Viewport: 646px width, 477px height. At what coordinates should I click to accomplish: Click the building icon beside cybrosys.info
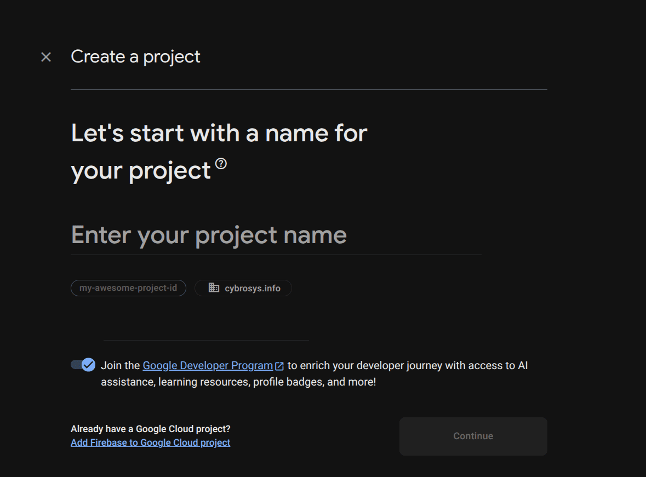tap(214, 288)
